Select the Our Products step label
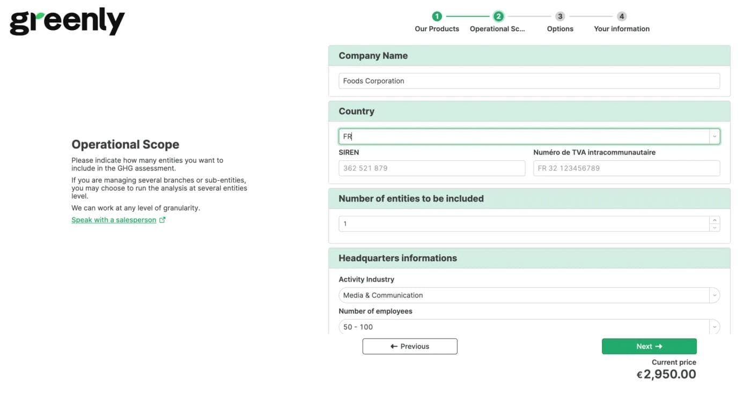Screen dimensions: 751x394 437,28
